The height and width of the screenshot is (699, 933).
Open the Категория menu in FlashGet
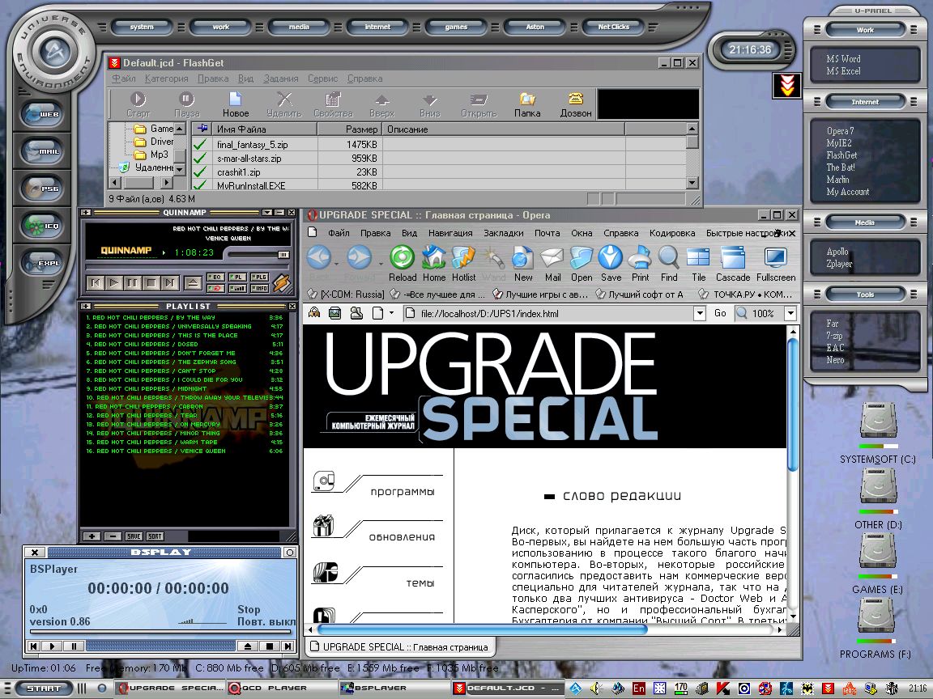pos(166,78)
